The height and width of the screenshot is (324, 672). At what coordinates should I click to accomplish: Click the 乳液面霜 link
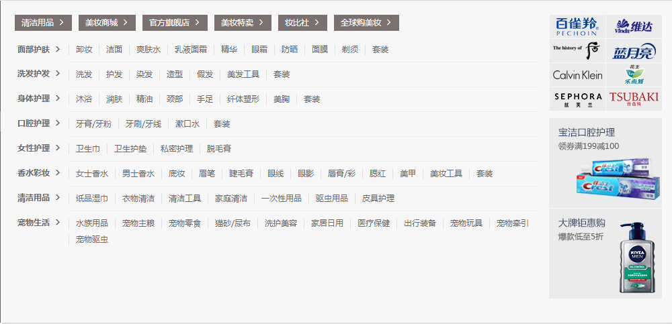click(190, 50)
